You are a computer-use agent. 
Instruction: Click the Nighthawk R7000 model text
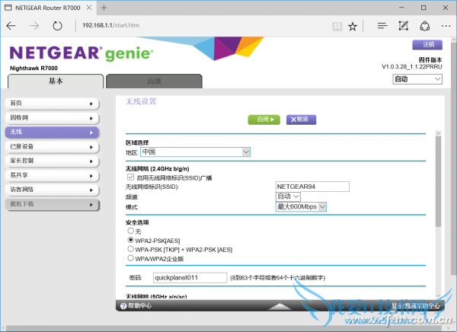(34, 69)
